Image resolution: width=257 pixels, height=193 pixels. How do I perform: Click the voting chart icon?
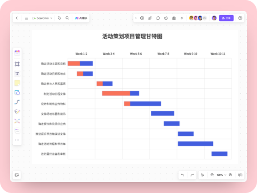coord(174,18)
